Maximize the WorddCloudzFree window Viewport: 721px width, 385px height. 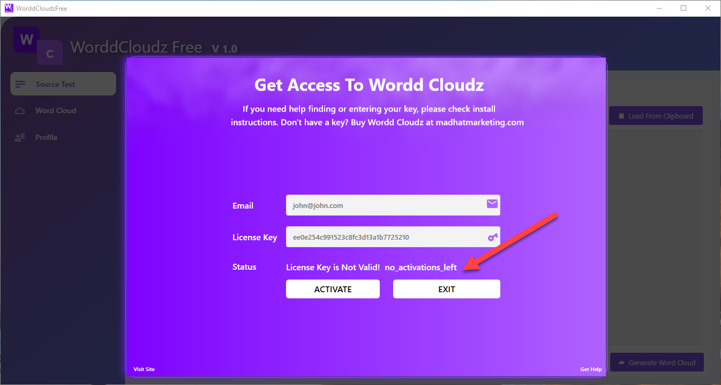point(684,9)
